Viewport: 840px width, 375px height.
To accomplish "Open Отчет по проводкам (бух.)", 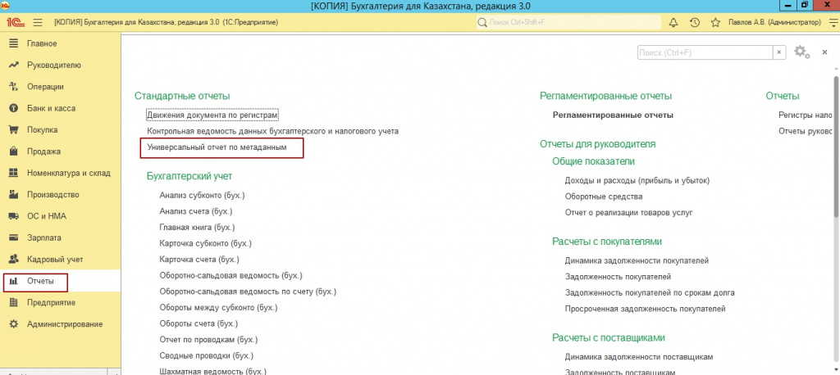I will pos(208,340).
